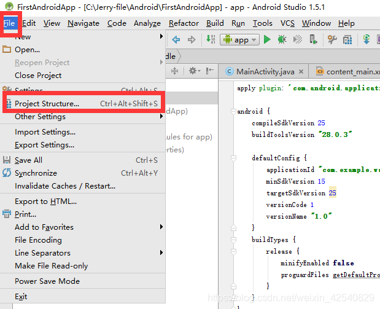Click the refresh icon next to Synchronize
Image resolution: width=380 pixels, height=309 pixels.
pos(7,173)
